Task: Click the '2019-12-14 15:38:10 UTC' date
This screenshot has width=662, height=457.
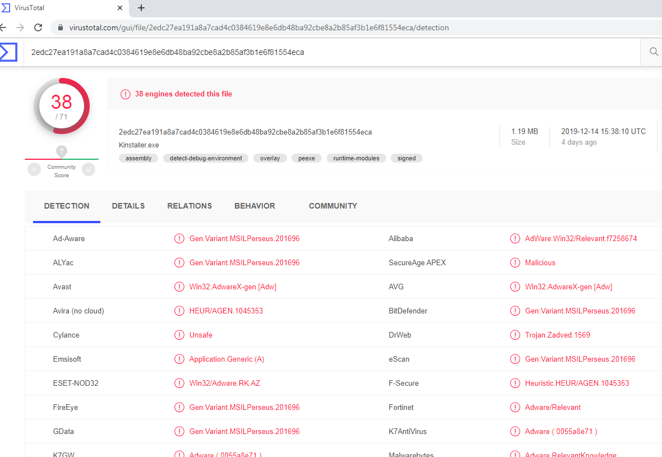Action: point(603,131)
